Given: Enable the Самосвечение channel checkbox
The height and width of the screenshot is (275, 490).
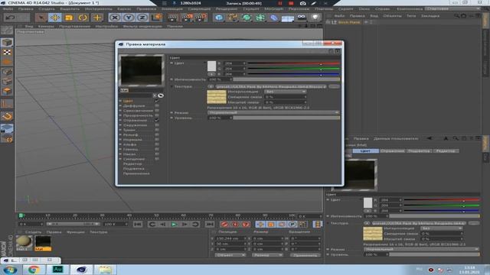Looking at the screenshot, I should (157, 111).
